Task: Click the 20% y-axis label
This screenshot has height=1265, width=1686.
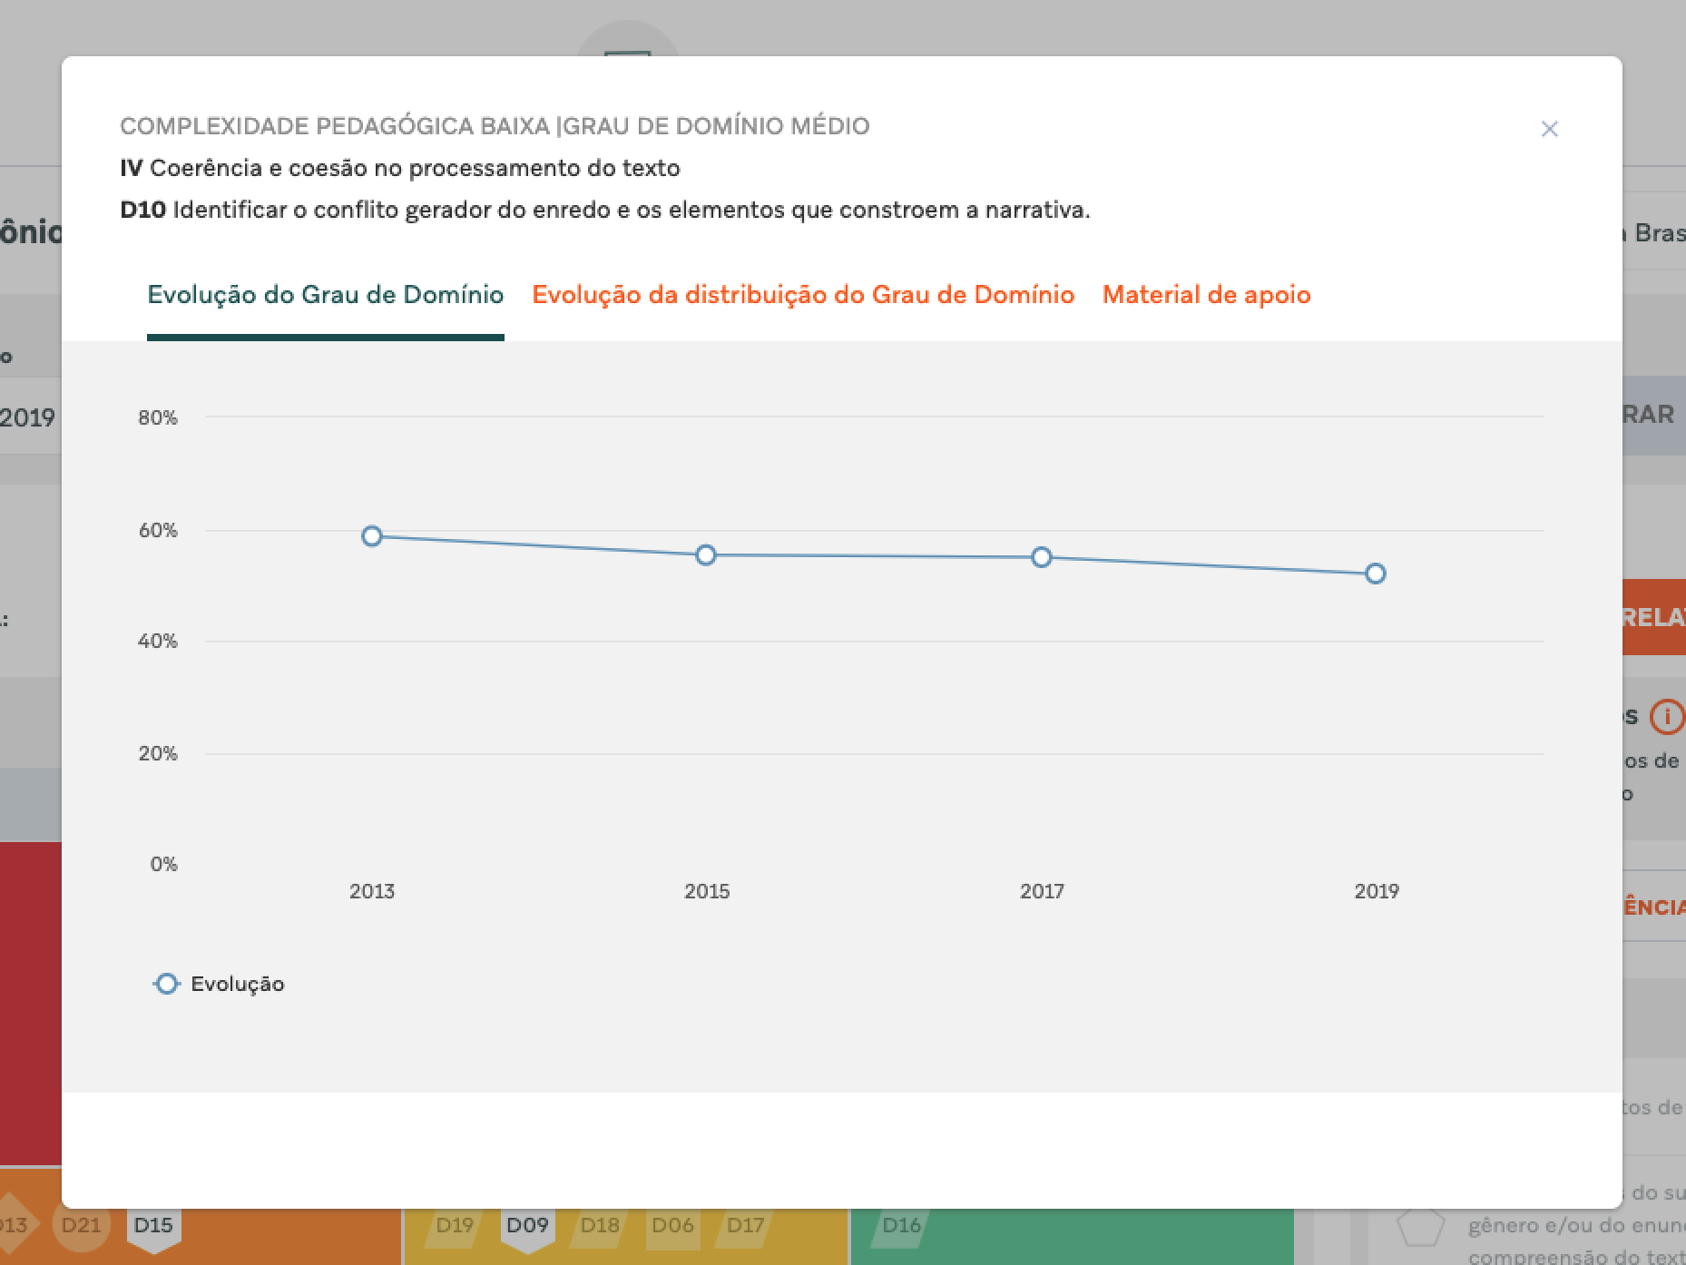Action: coord(158,753)
